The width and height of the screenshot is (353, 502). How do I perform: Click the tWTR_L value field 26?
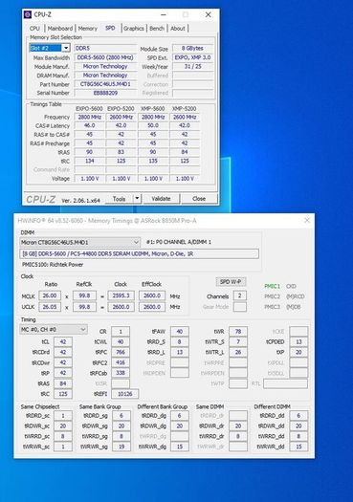coord(238,352)
